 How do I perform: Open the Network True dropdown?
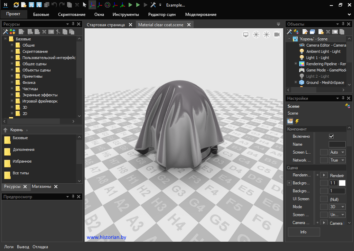tap(337, 160)
